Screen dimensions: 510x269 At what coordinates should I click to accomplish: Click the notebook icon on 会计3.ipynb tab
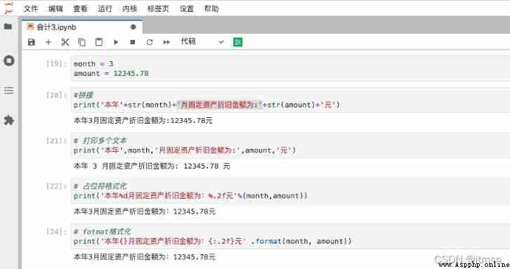[30, 27]
